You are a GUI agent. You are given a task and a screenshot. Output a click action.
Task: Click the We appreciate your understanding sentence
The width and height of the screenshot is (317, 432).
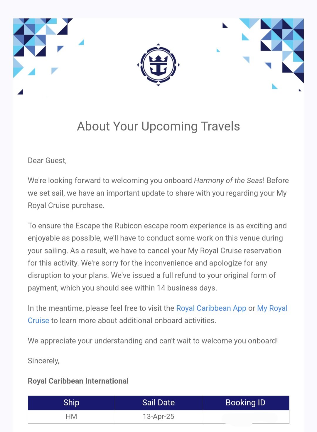click(x=153, y=341)
